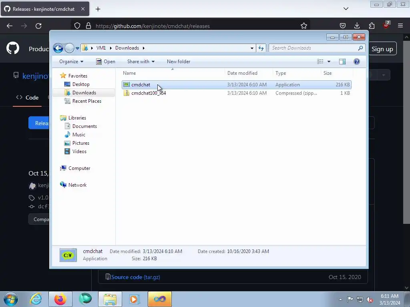Screen dimensions: 410x307
Task: Click the Explorer forward navigation arrow
Action: (69, 48)
